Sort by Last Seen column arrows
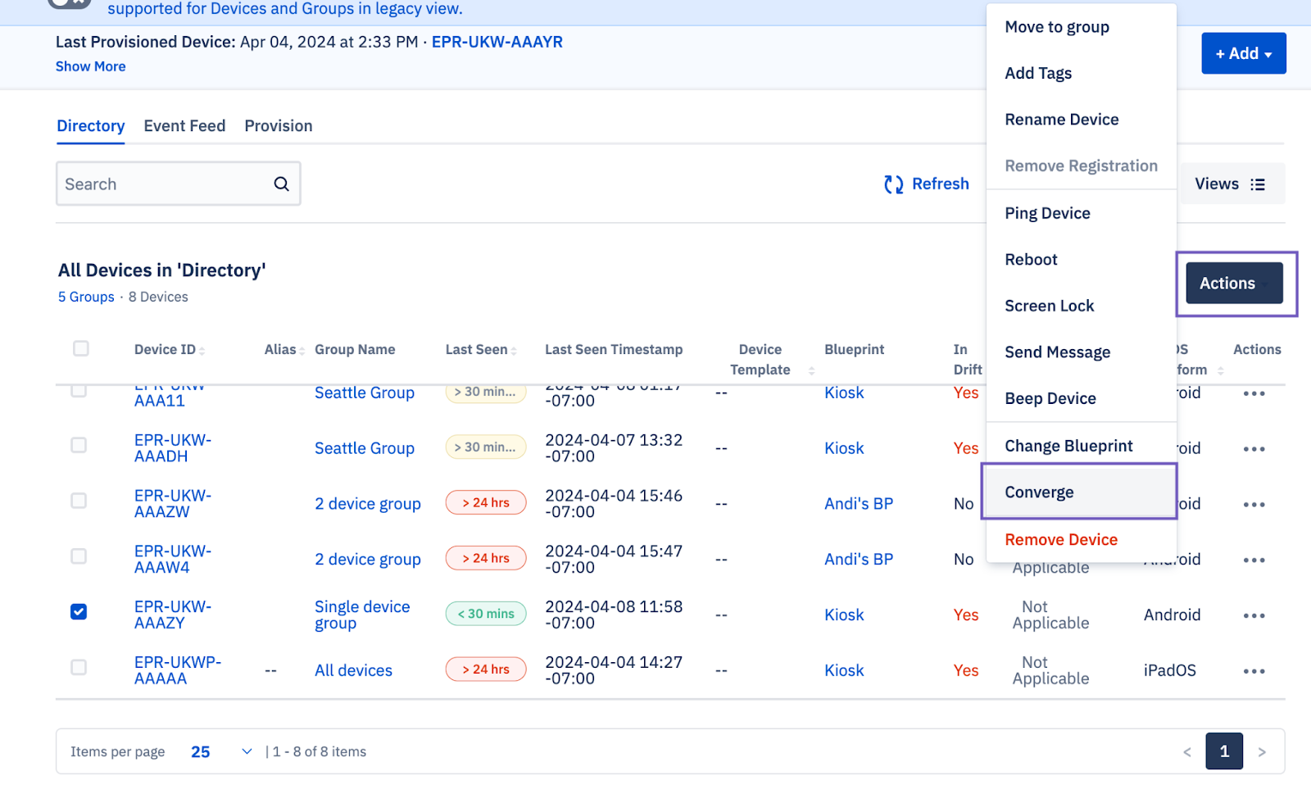The width and height of the screenshot is (1311, 794). pyautogui.click(x=514, y=351)
